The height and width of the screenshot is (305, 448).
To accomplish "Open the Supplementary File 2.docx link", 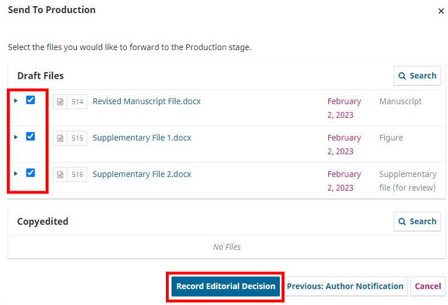I will (x=142, y=174).
